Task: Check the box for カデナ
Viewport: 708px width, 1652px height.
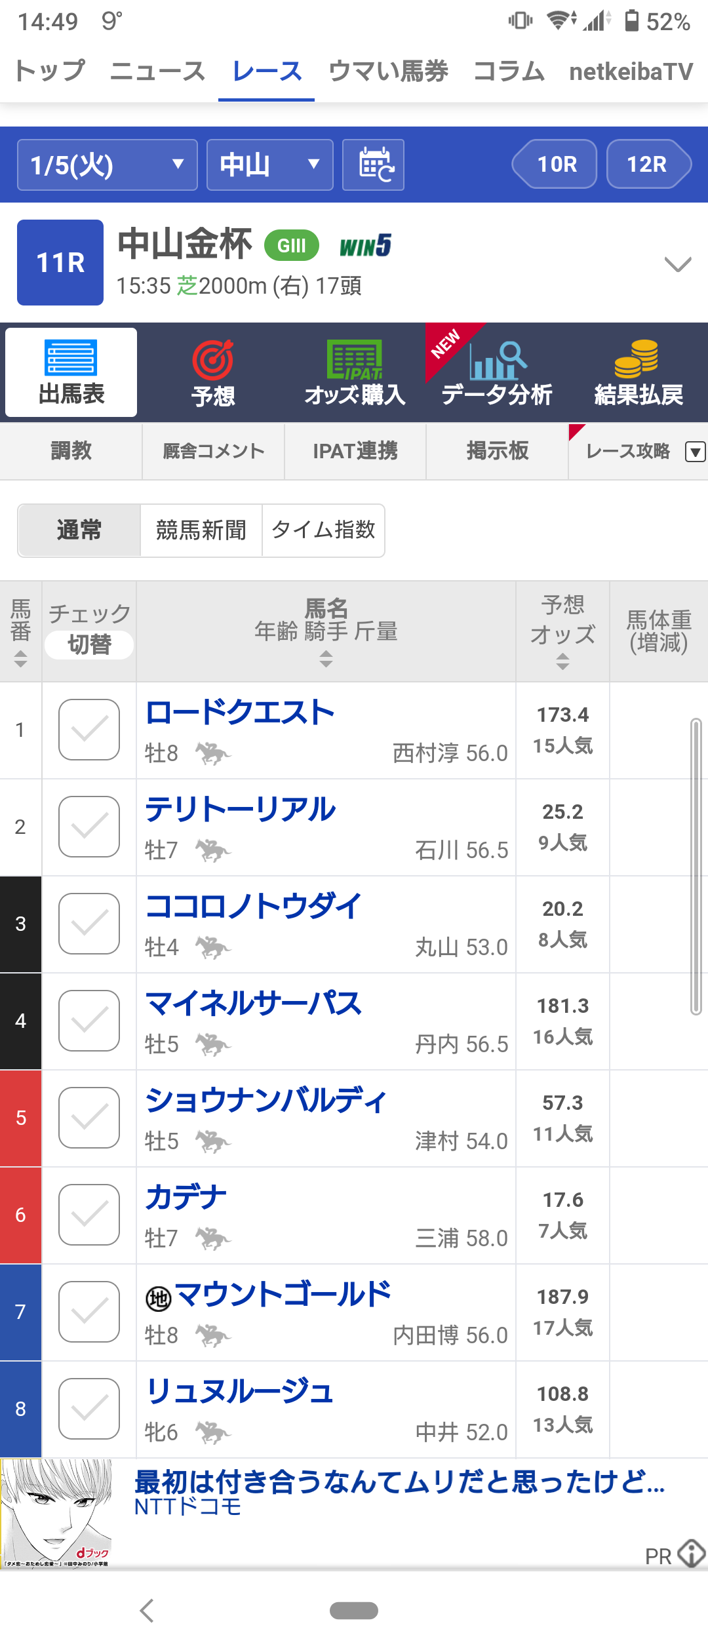Action: (89, 1215)
